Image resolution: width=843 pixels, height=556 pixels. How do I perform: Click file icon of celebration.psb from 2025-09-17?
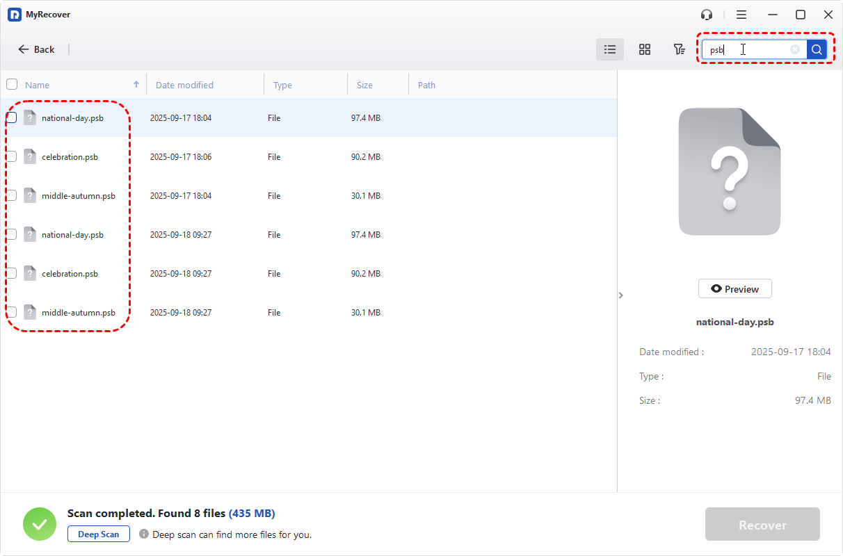pyautogui.click(x=30, y=156)
